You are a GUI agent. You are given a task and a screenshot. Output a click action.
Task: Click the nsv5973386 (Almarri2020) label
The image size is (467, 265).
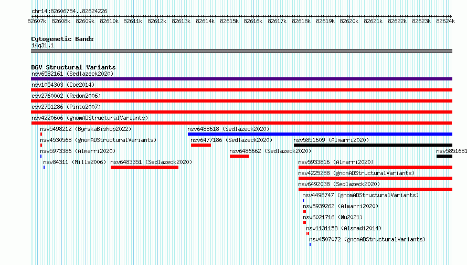(78, 151)
